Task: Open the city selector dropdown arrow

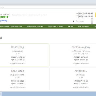Action: coord(92,21)
